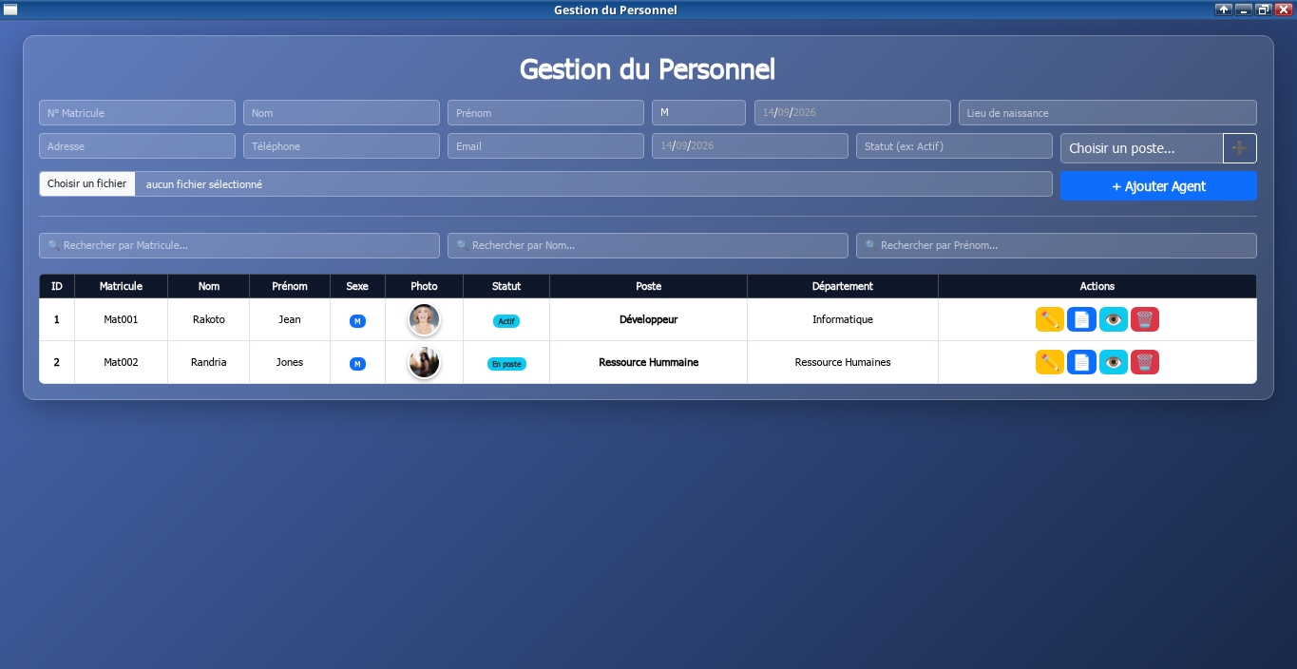Click the title bar up-arrow button
1297x669 pixels.
(1224, 10)
